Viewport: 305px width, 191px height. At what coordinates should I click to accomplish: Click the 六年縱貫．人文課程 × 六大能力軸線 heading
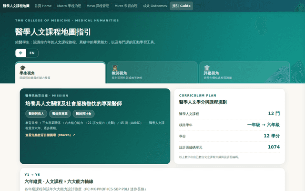(59, 181)
